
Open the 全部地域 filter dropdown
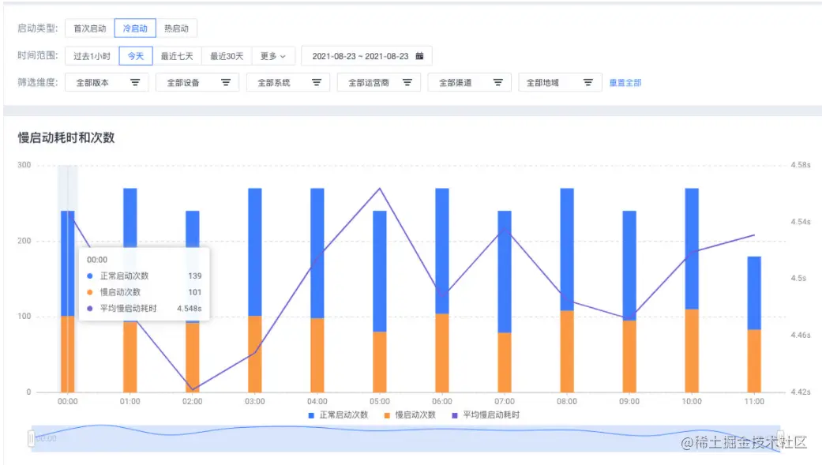561,82
